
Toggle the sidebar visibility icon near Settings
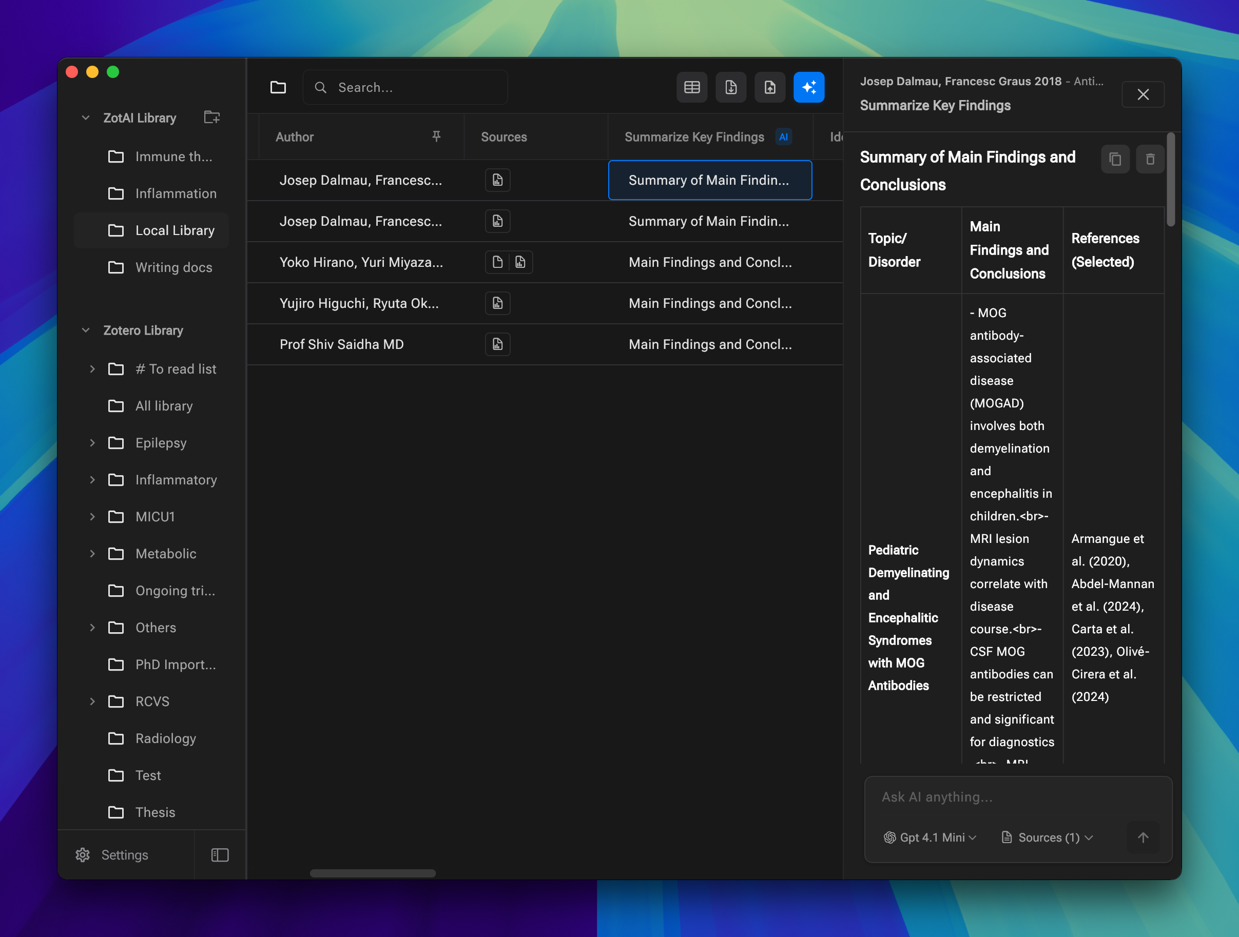pyautogui.click(x=219, y=855)
